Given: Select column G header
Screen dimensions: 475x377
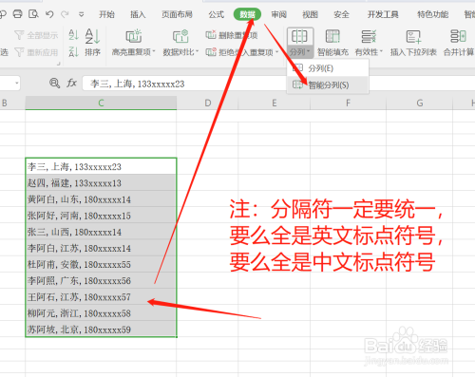Looking at the screenshot, I should (x=420, y=103).
